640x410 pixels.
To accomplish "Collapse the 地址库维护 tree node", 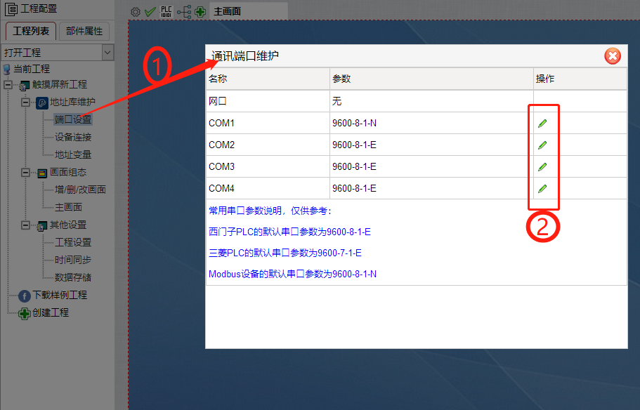I will coord(25,102).
